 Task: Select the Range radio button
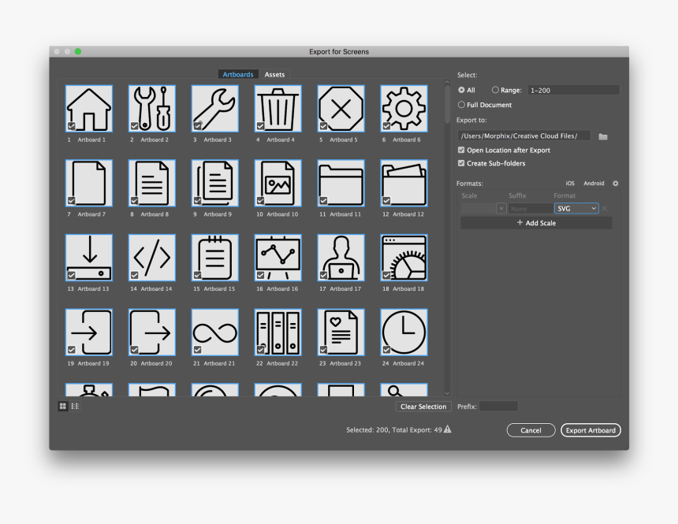click(496, 90)
